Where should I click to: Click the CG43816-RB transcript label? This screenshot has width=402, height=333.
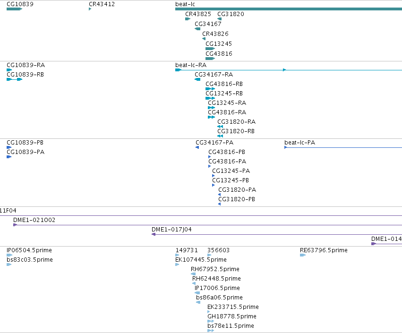click(224, 84)
